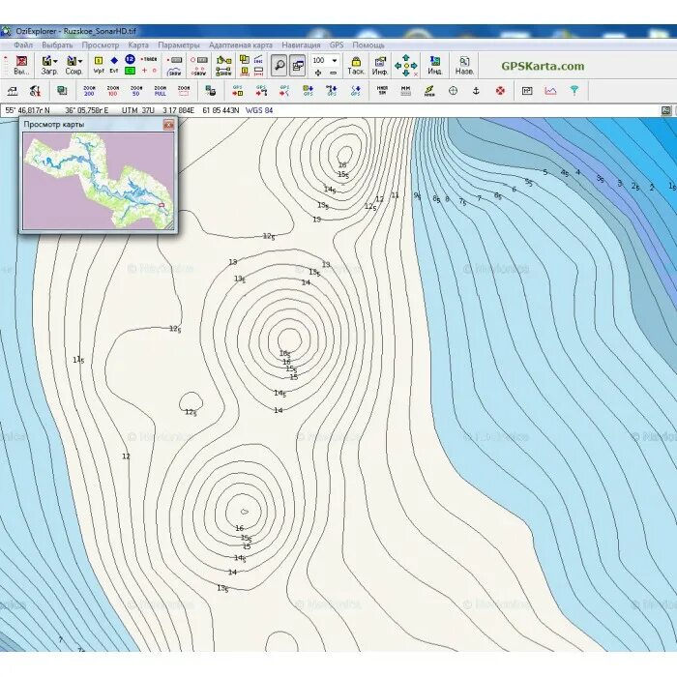Click the Инф. map info button
The height and width of the screenshot is (677, 677).
pos(380,66)
